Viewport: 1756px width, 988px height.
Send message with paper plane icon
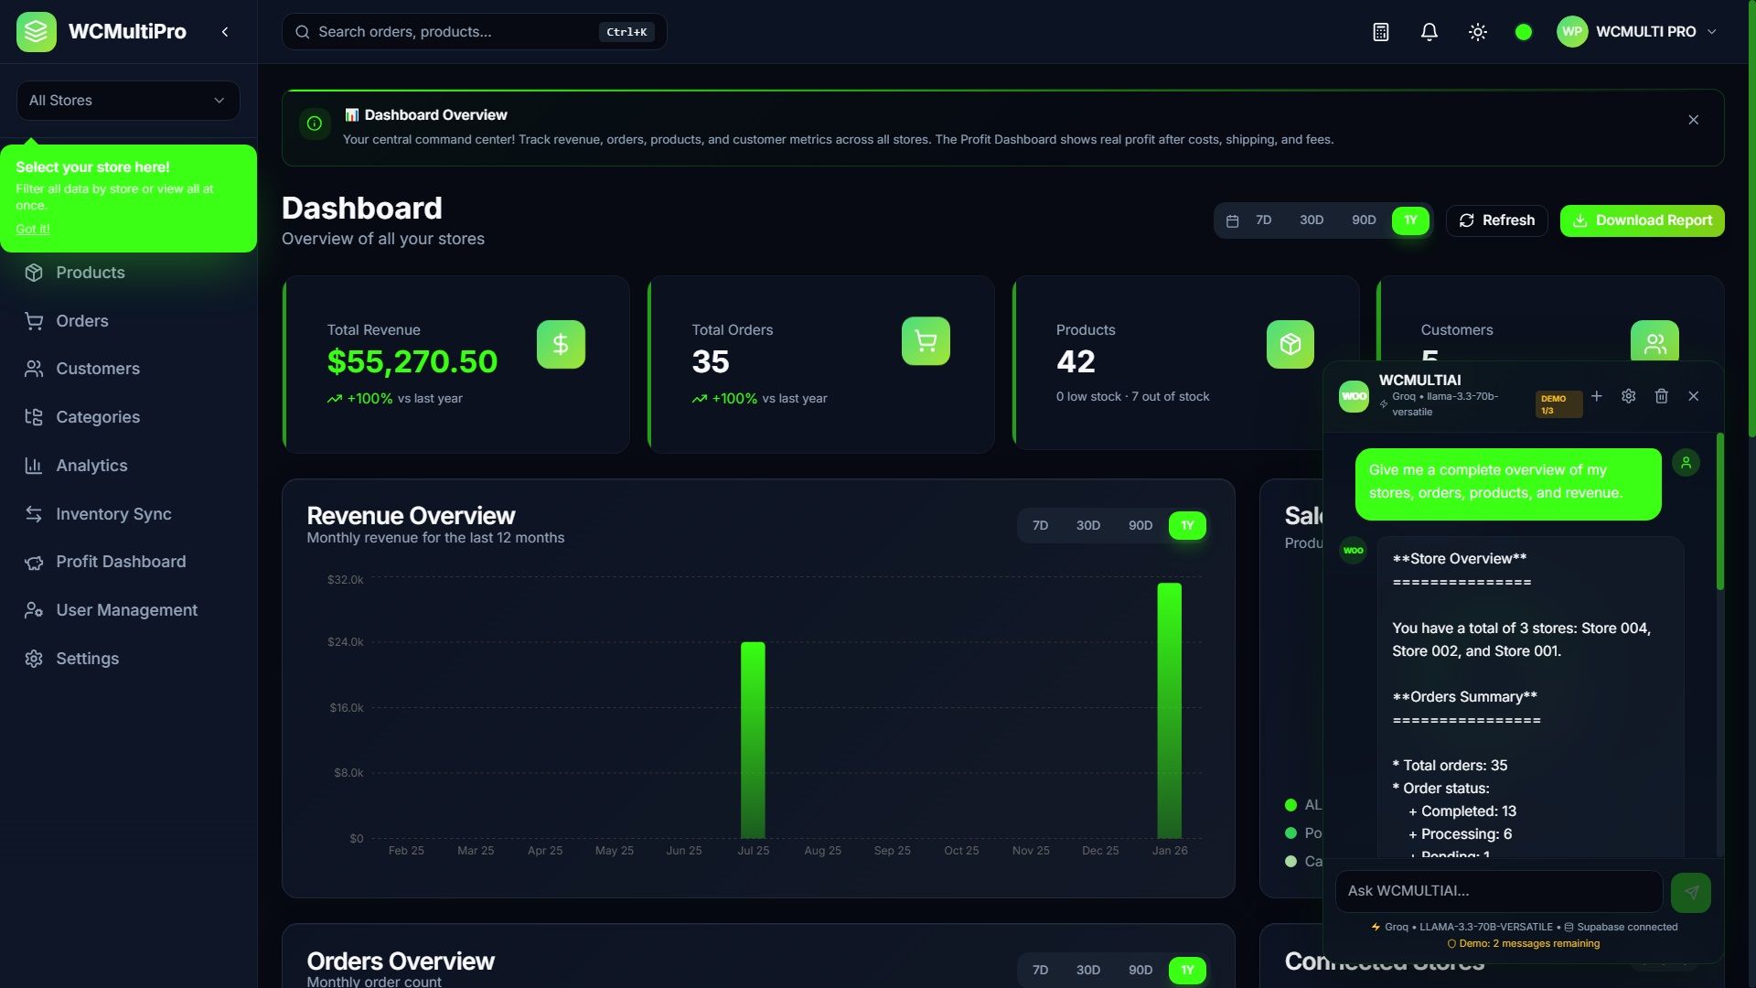(x=1691, y=892)
